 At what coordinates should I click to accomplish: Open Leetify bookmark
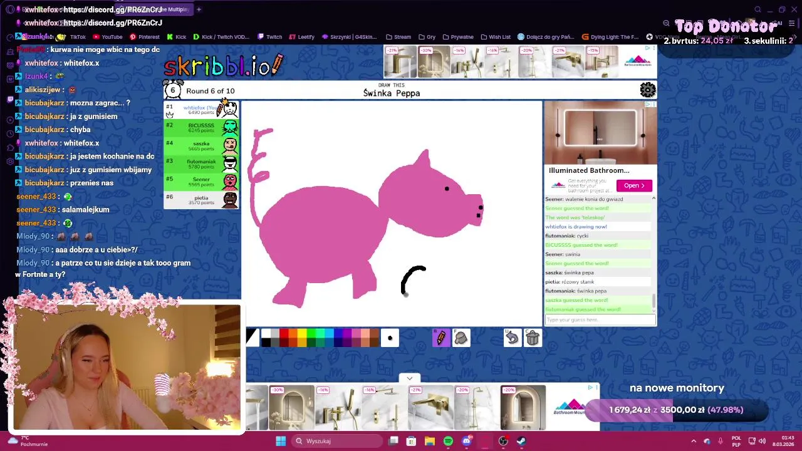pyautogui.click(x=301, y=37)
